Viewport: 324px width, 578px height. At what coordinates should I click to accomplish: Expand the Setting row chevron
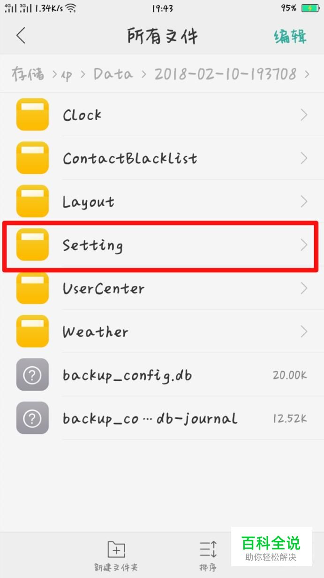[x=304, y=245]
